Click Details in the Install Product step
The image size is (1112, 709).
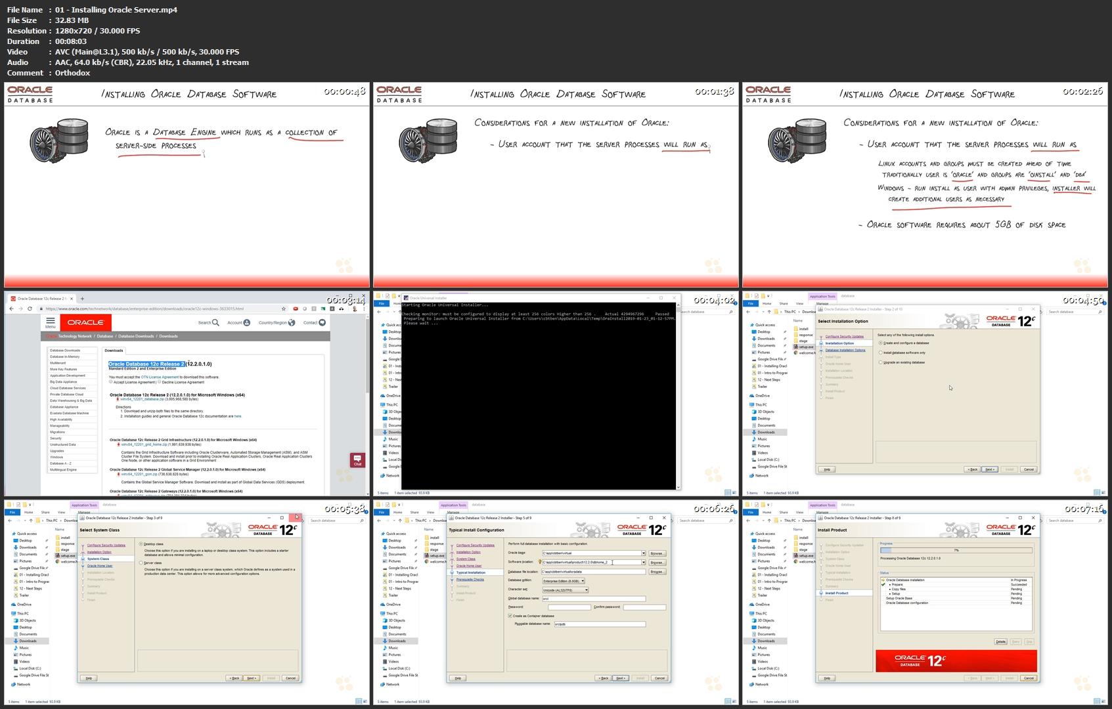coord(1000,641)
